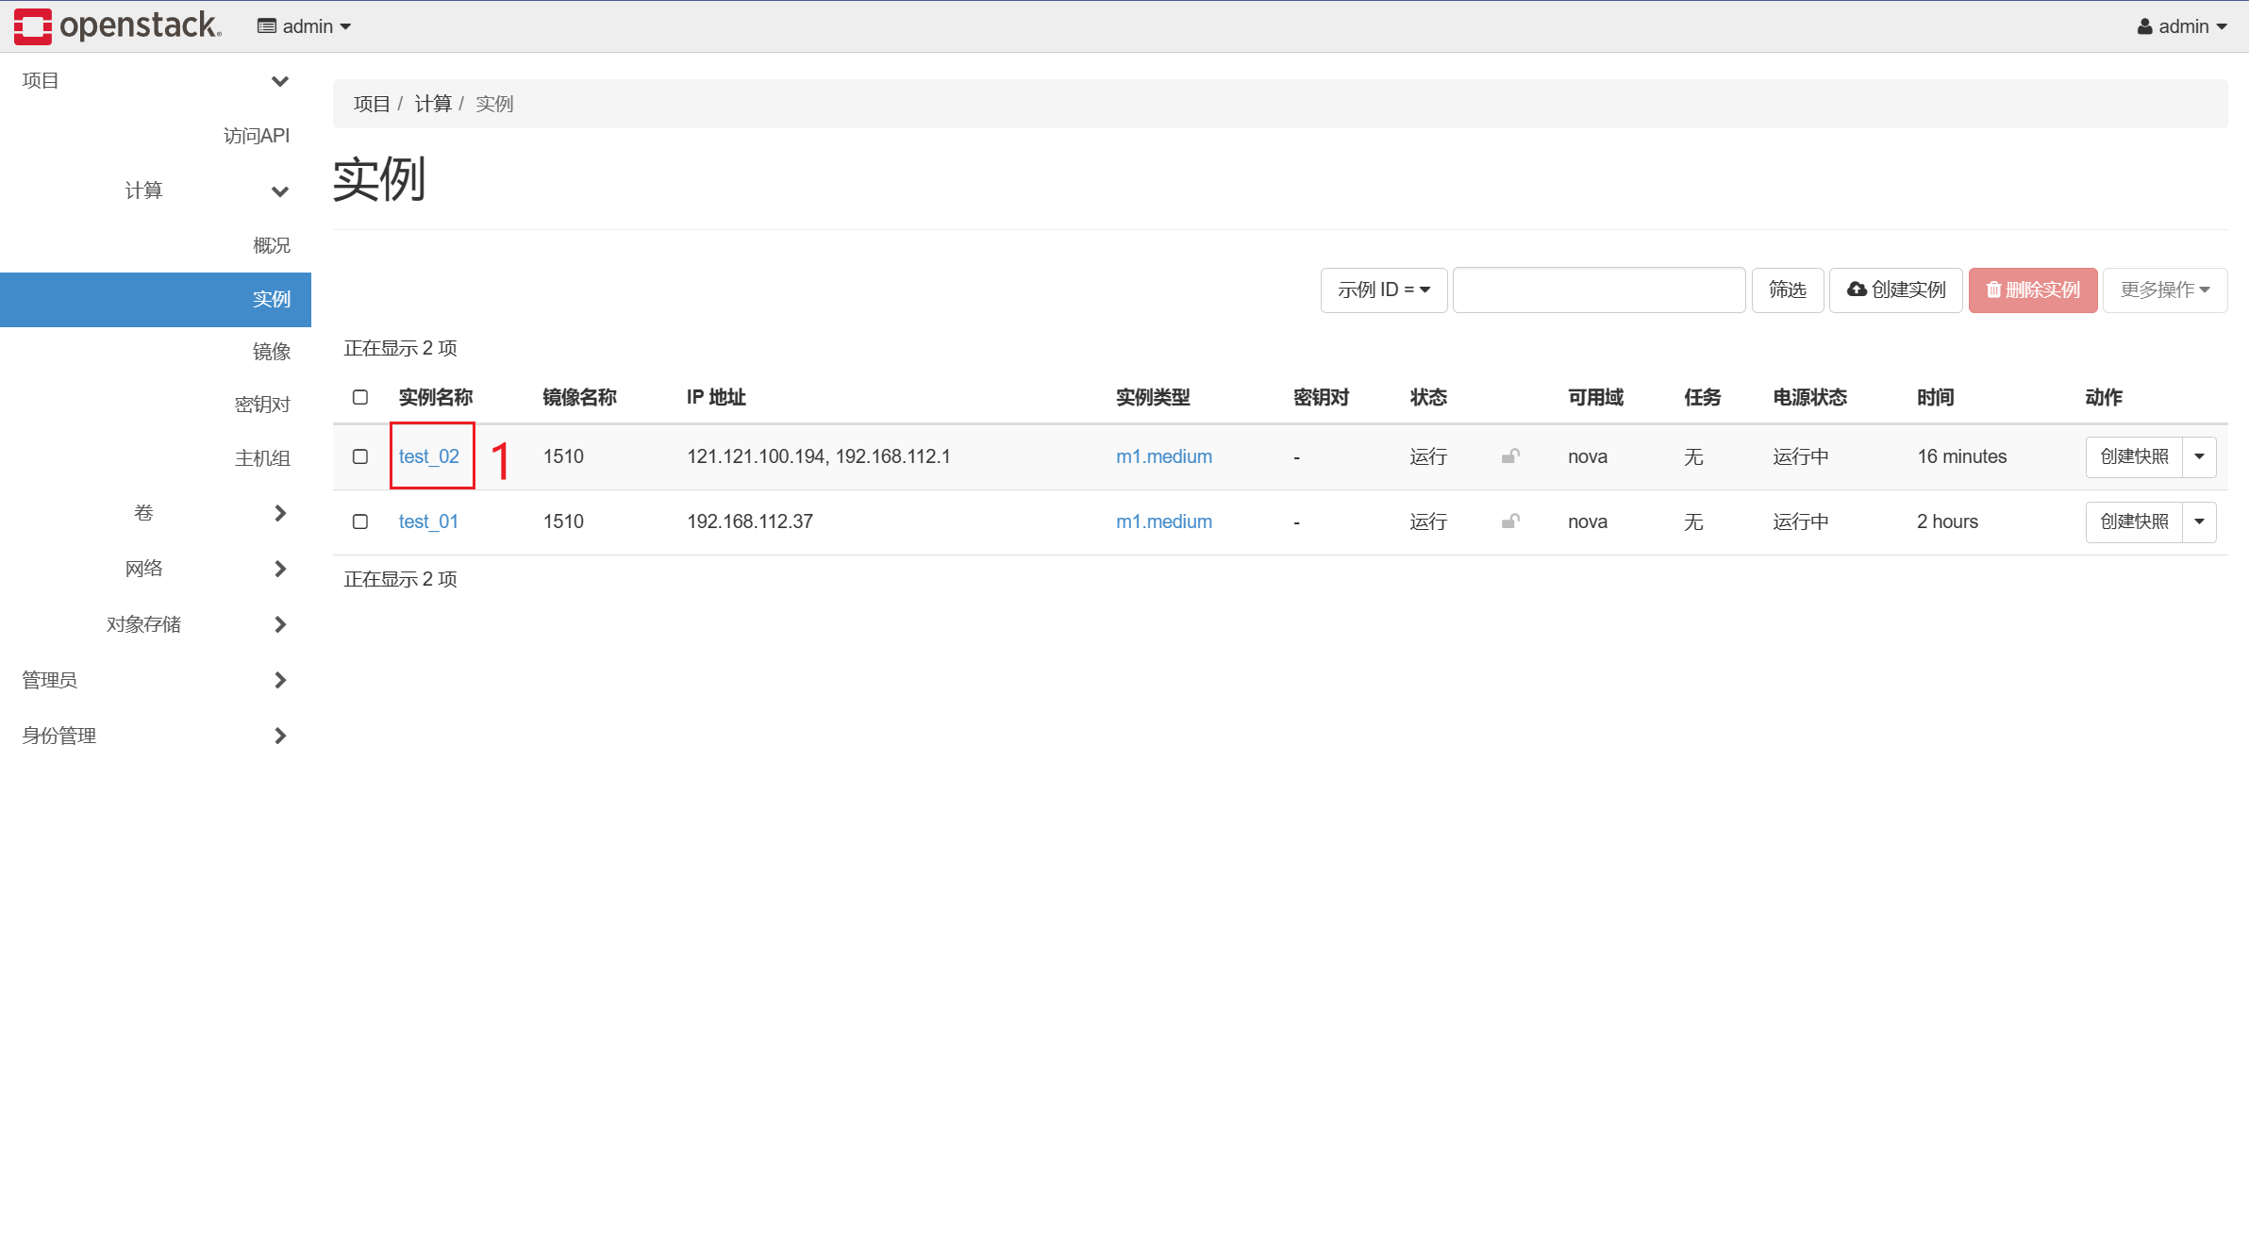2249x1258 pixels.
Task: Open the admin project selector icon
Action: [x=267, y=26]
